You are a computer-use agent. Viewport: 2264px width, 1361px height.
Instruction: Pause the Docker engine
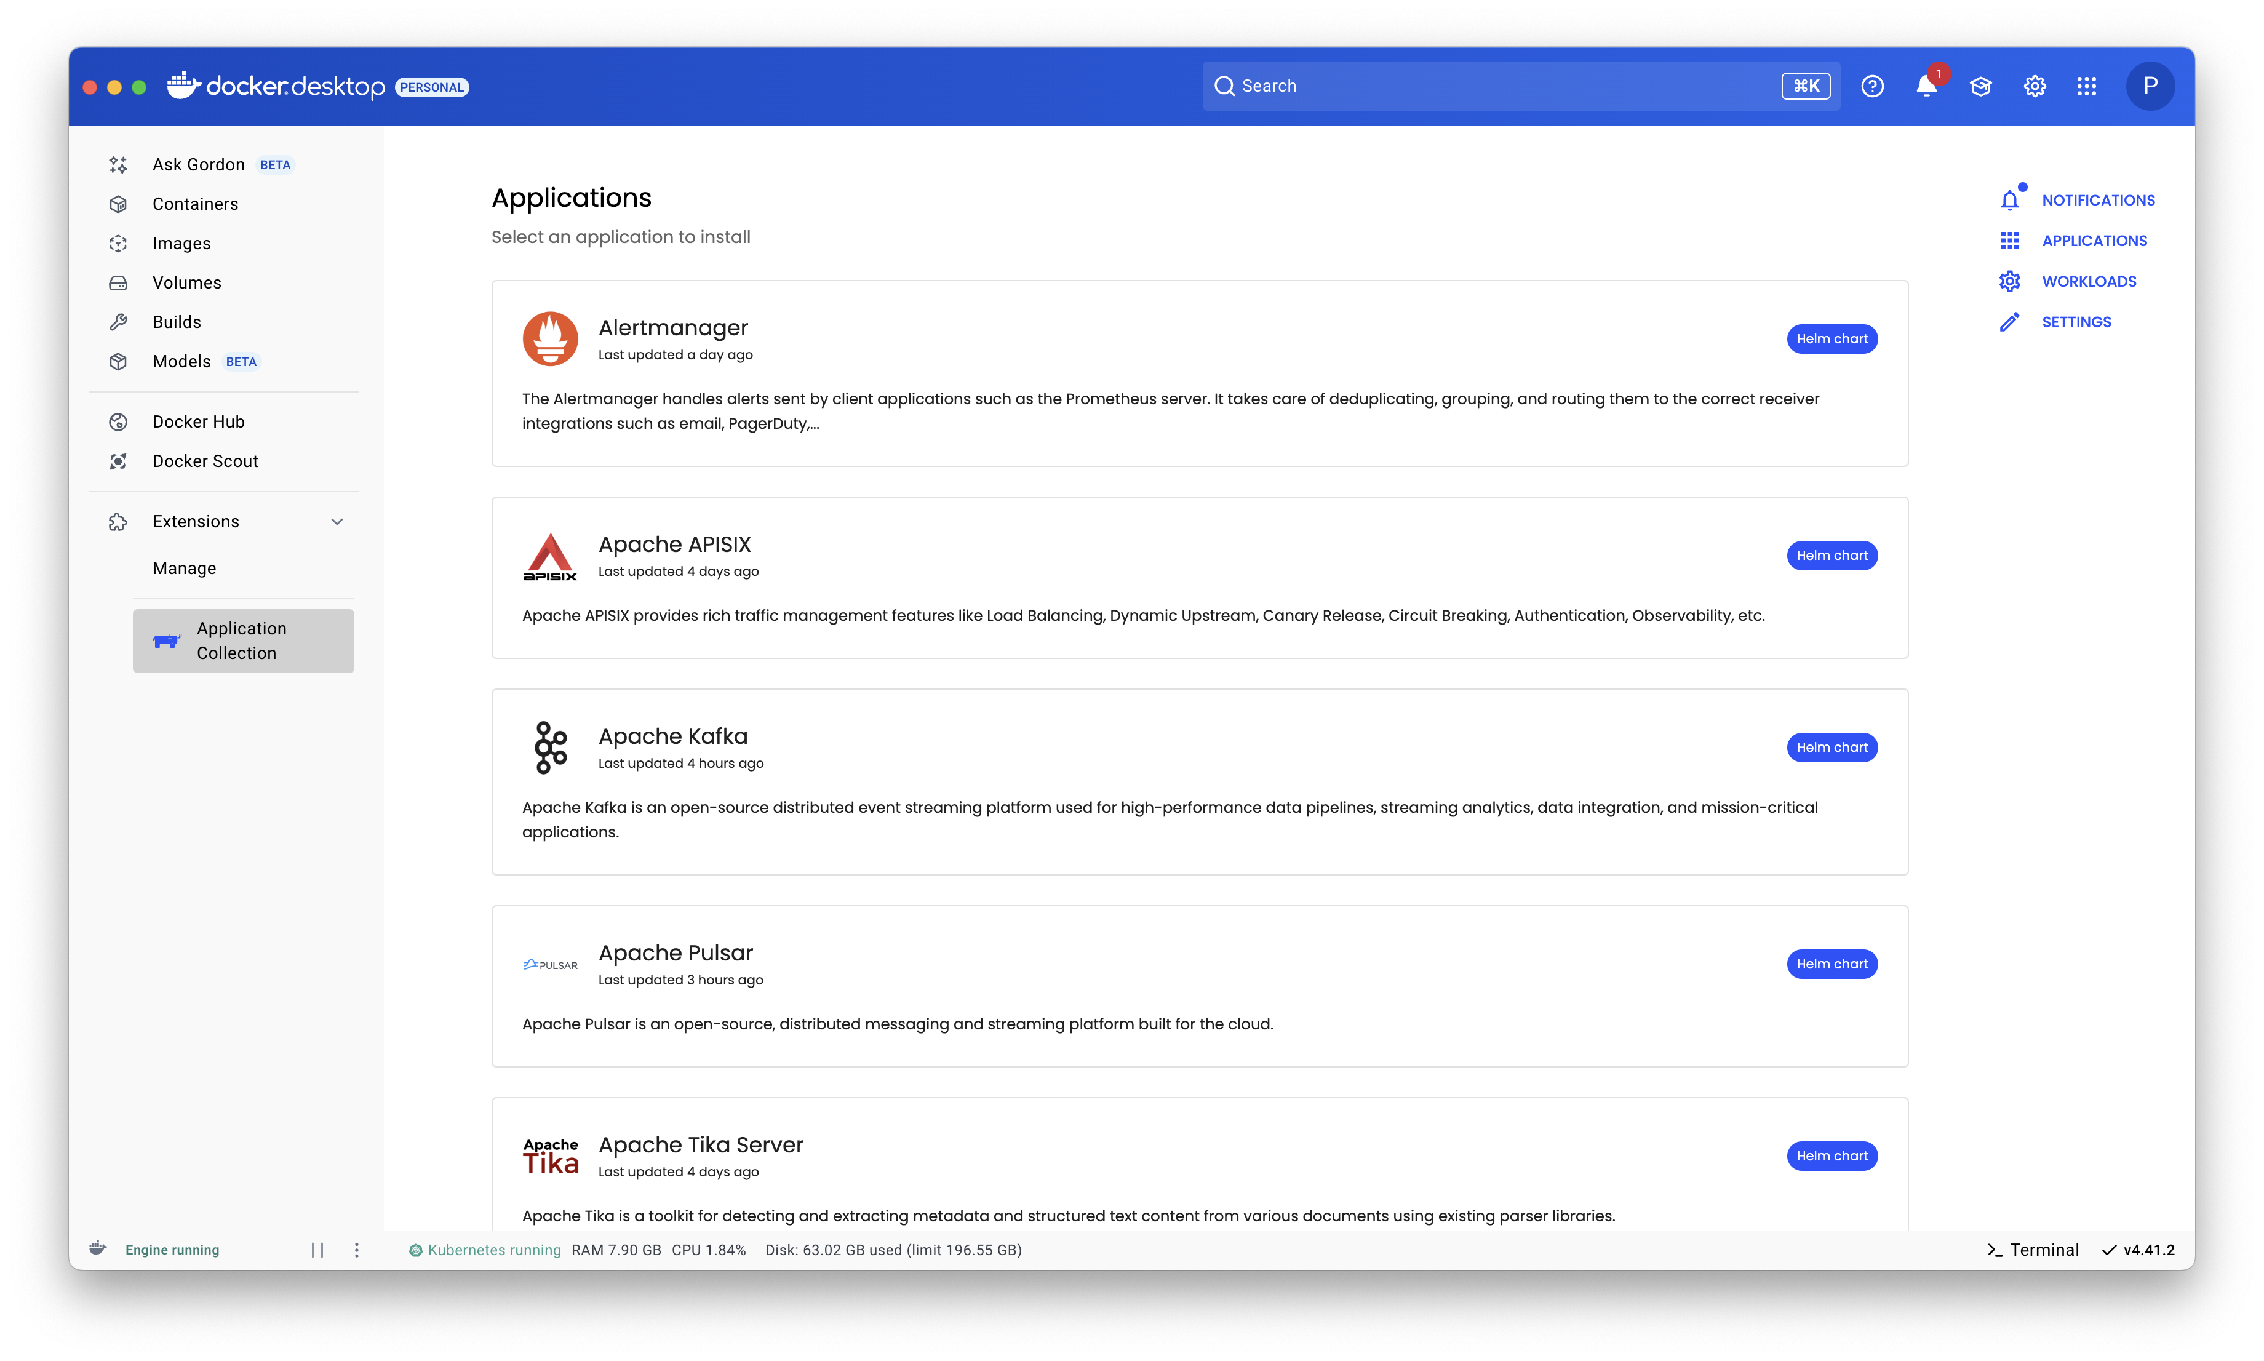tap(317, 1250)
